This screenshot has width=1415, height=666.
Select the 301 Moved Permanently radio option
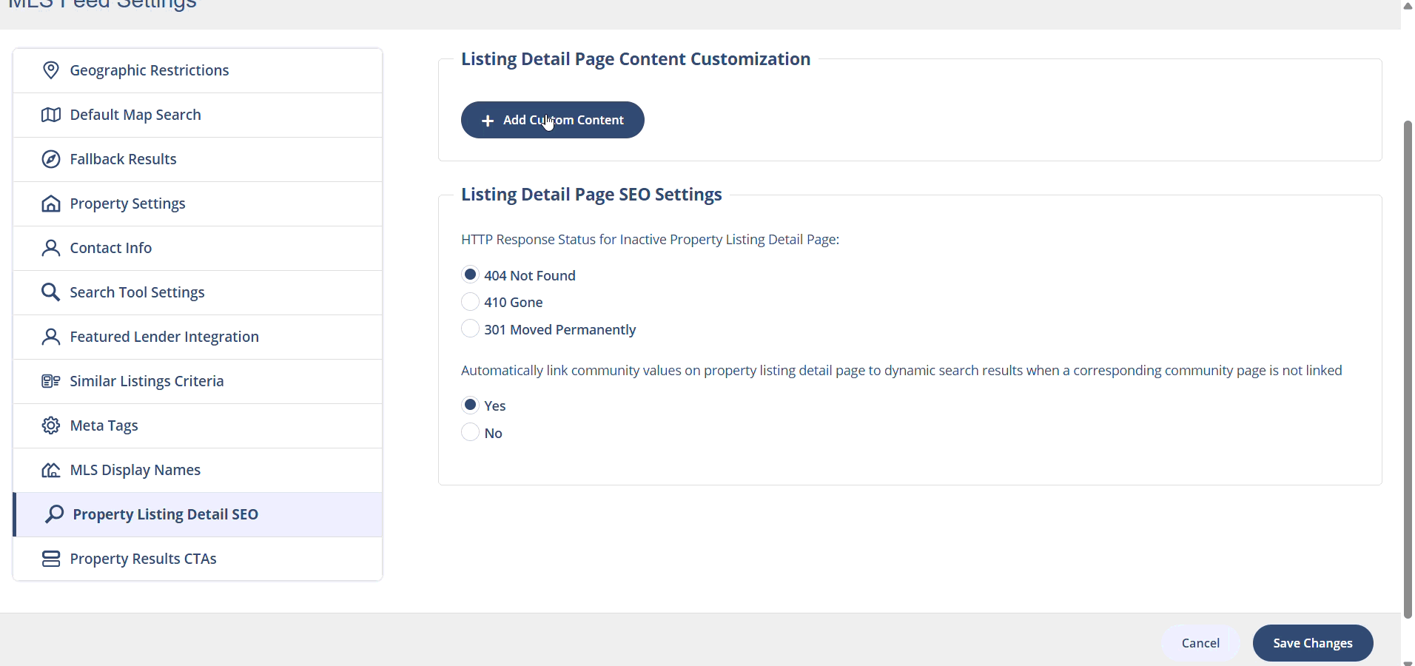[x=470, y=329]
